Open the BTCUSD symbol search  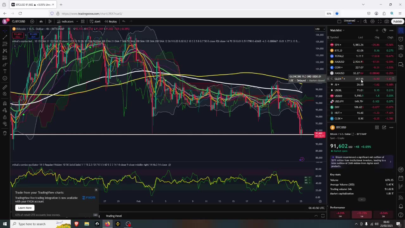pyautogui.click(x=19, y=22)
